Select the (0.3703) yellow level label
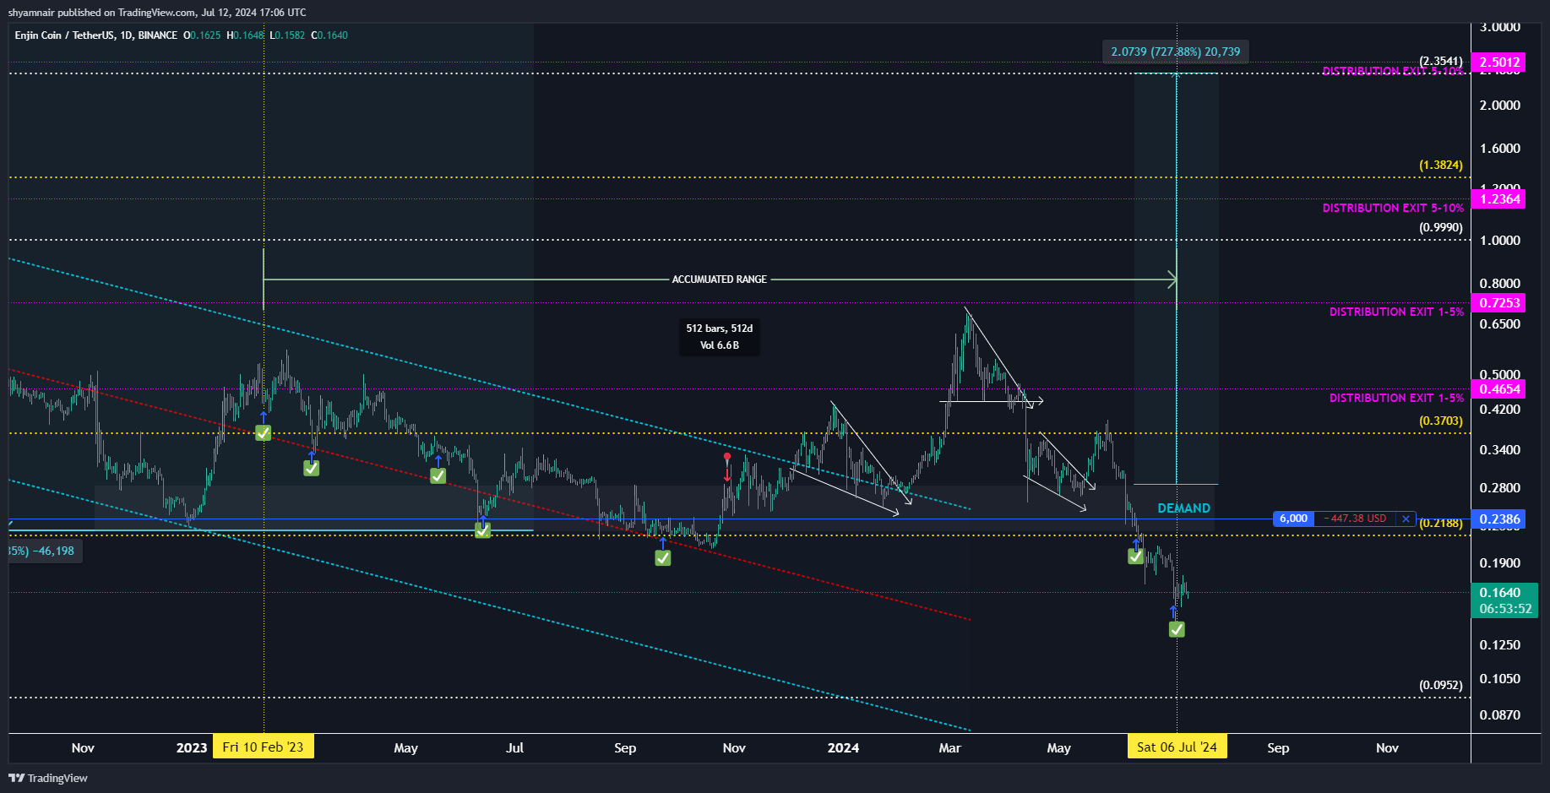This screenshot has height=793, width=1550. (x=1440, y=421)
